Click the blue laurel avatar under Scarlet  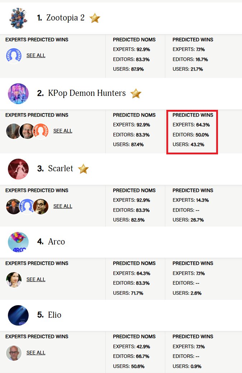point(27,206)
